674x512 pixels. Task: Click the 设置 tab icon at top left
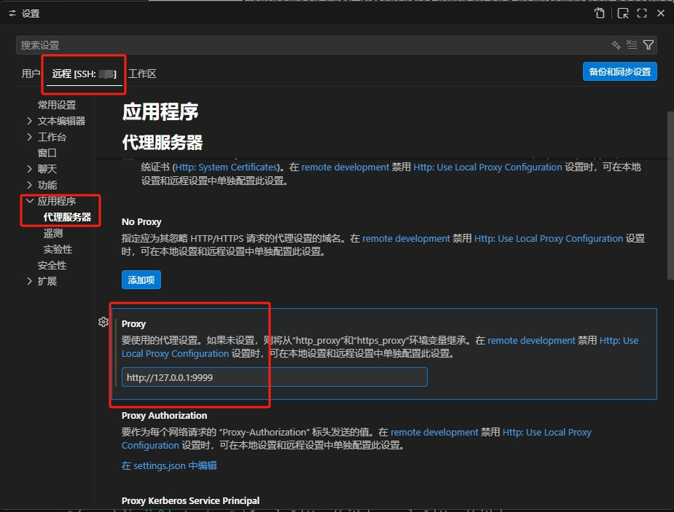[12, 14]
